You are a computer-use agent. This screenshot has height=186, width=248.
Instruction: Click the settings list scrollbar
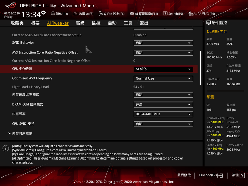point(201,68)
